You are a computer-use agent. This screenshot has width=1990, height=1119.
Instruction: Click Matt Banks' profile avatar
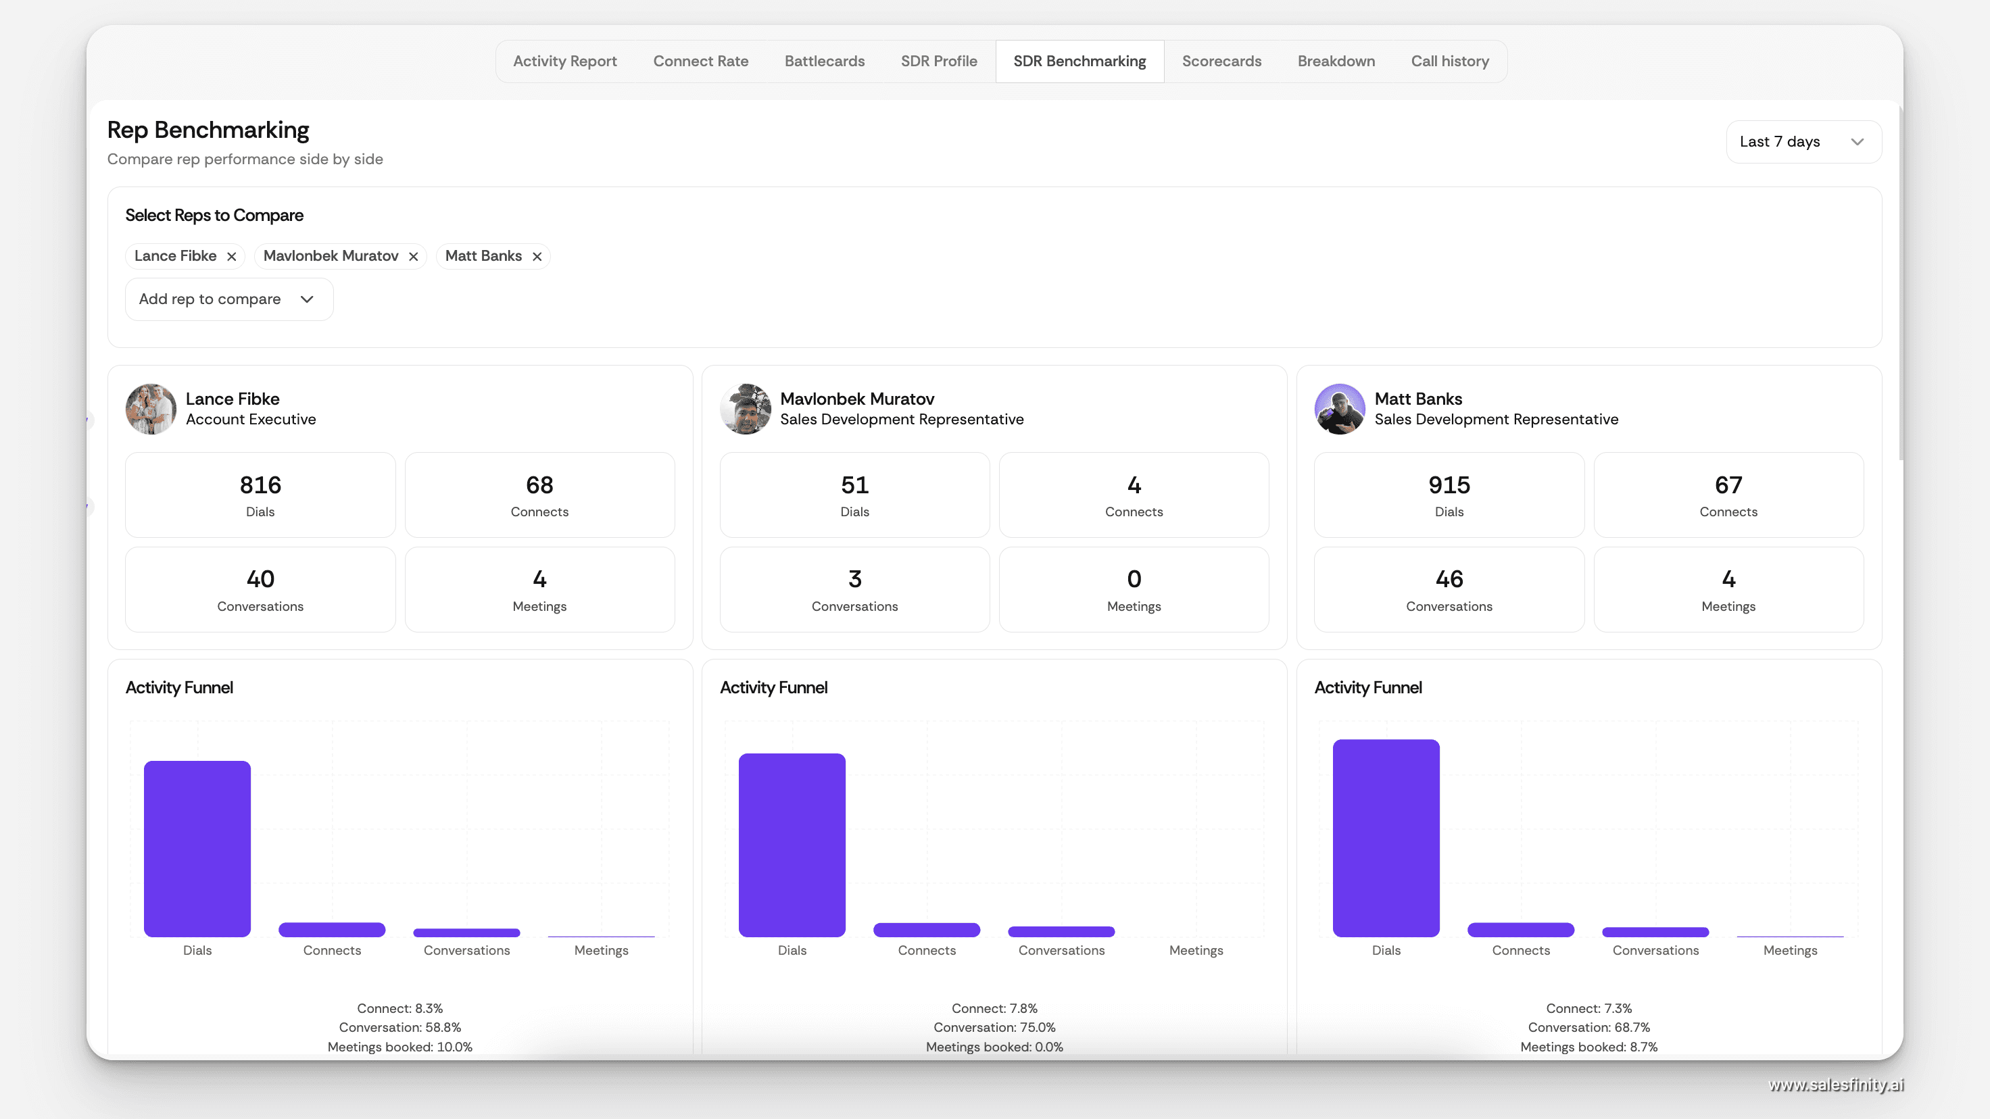(x=1340, y=409)
